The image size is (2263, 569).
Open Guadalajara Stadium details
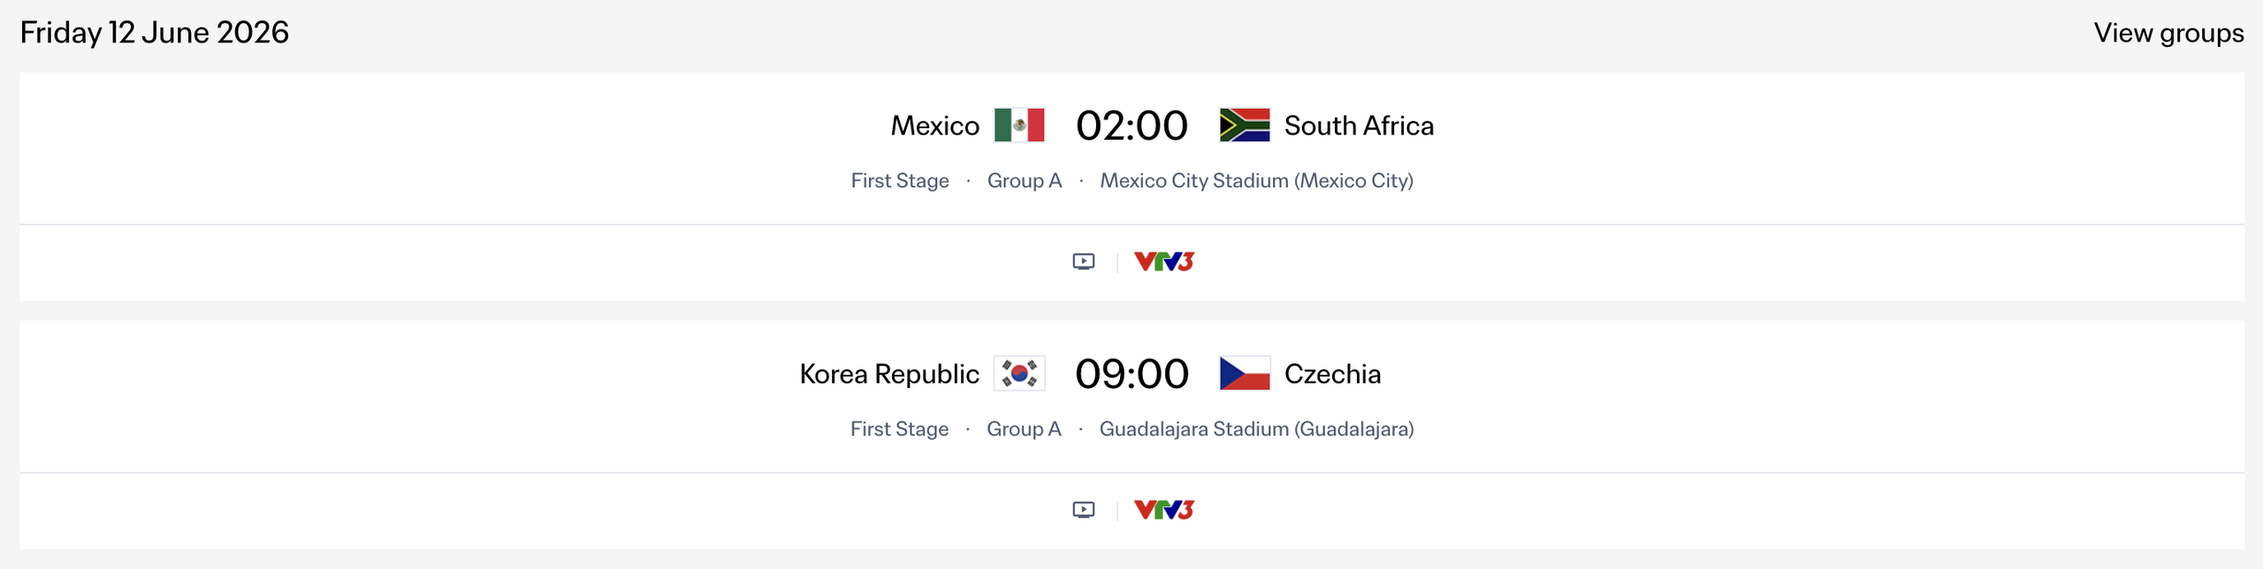pyautogui.click(x=1255, y=429)
